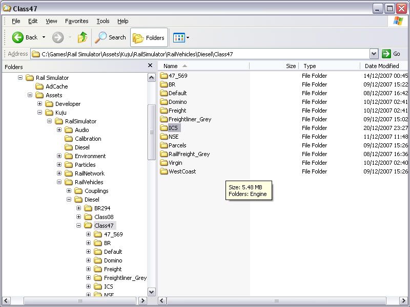This screenshot has width=410, height=307.
Task: Select the WestCoast folder icon in file list
Action: click(x=164, y=171)
